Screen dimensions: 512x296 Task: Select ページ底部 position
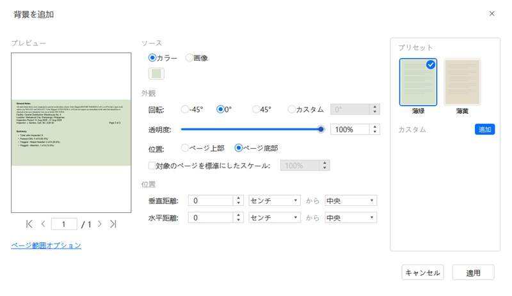(x=239, y=148)
